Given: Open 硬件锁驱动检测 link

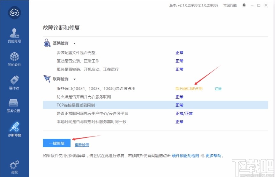Looking at the screenshot, I should (x=185, y=156).
